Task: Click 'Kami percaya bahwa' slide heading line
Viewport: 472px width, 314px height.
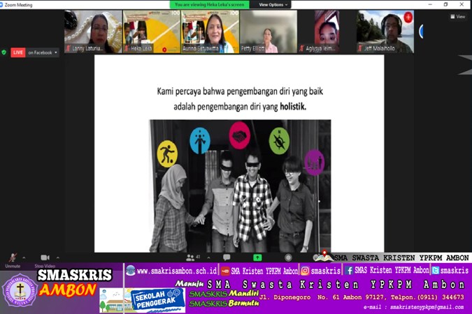Action: coord(240,91)
